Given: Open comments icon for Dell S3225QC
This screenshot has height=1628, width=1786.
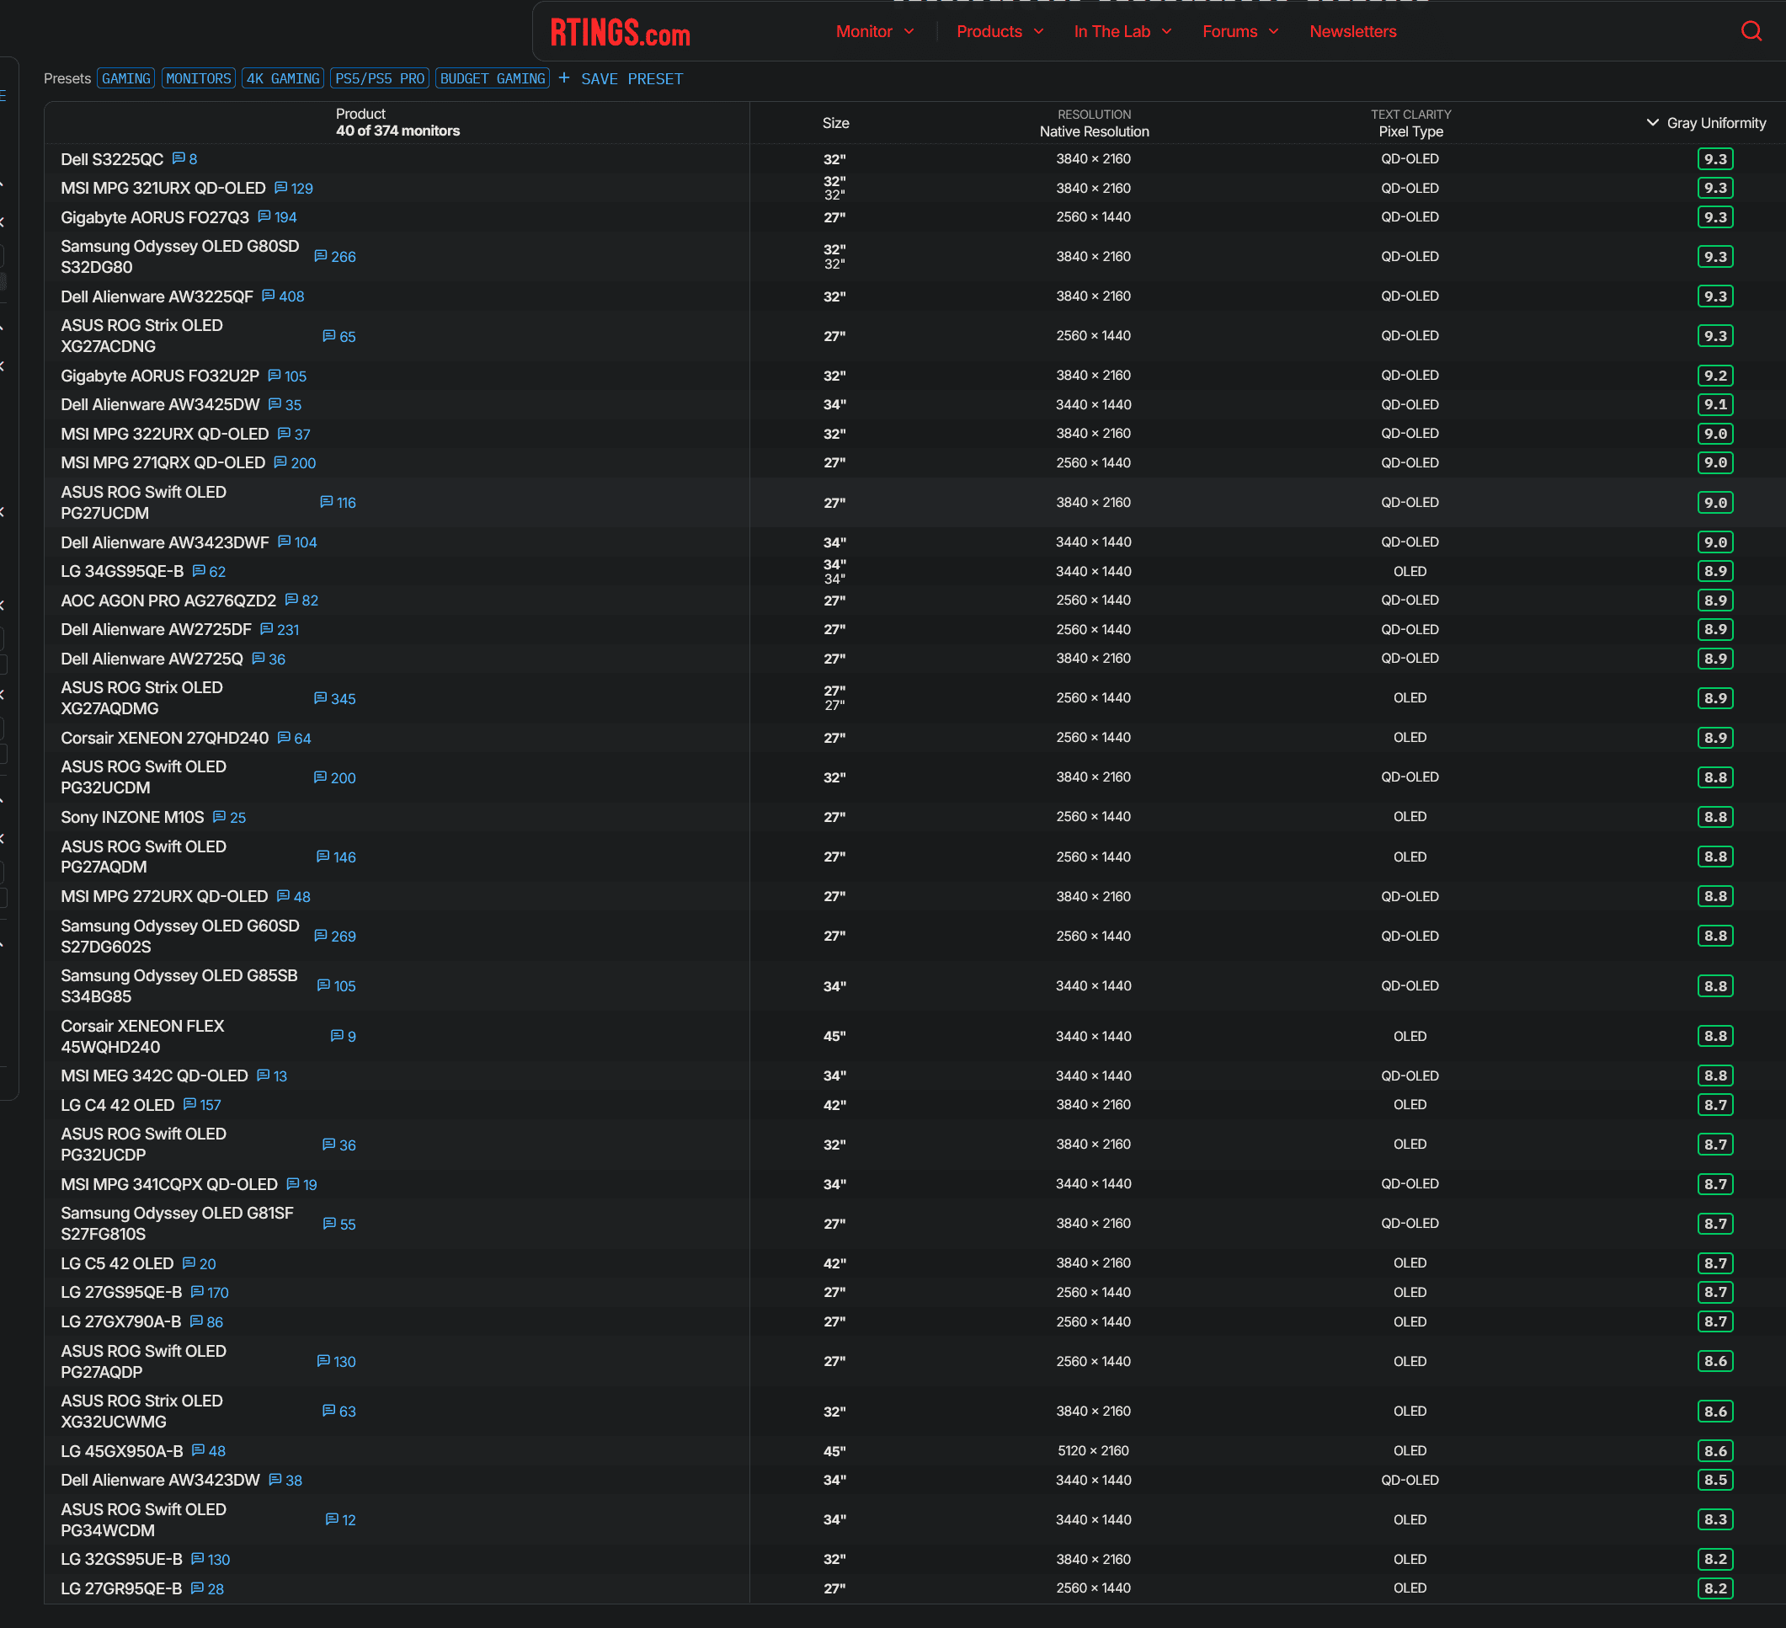Looking at the screenshot, I should point(178,158).
